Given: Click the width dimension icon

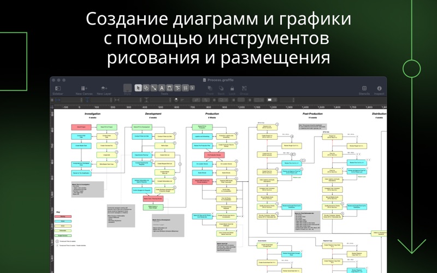Looking at the screenshot, I should pos(117,100).
